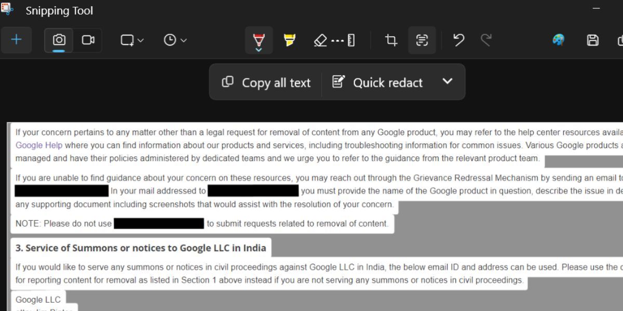The height and width of the screenshot is (311, 623).
Task: Activate the eraser tool
Action: coord(320,40)
